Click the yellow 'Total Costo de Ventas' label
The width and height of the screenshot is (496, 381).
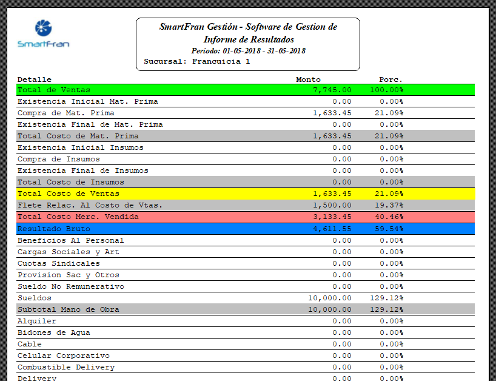69,194
